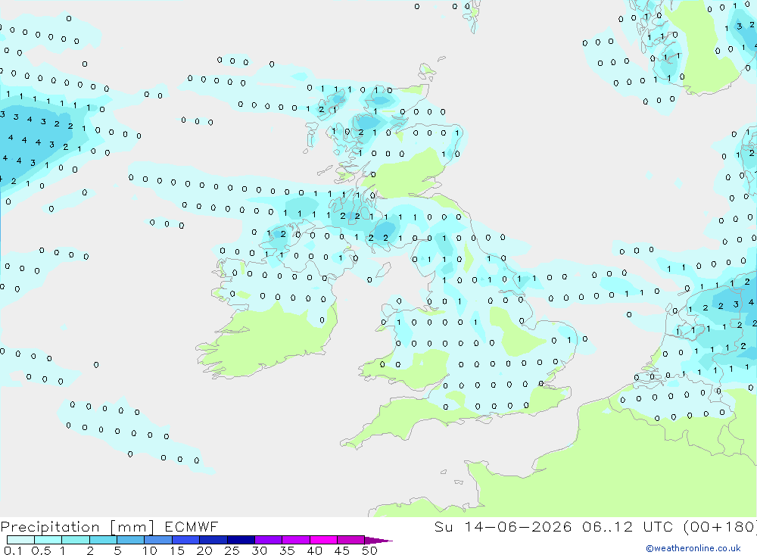
Task: Click the 'Su' weekday label
Action: pyautogui.click(x=443, y=526)
